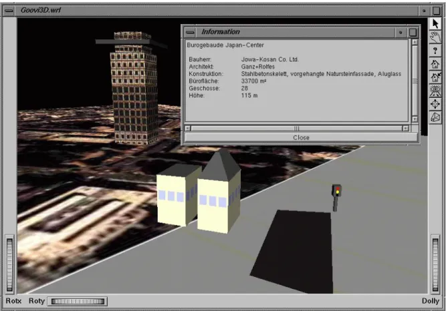The image size is (446, 311).
Task: Click the 'Information' dialog title
Action: click(221, 32)
